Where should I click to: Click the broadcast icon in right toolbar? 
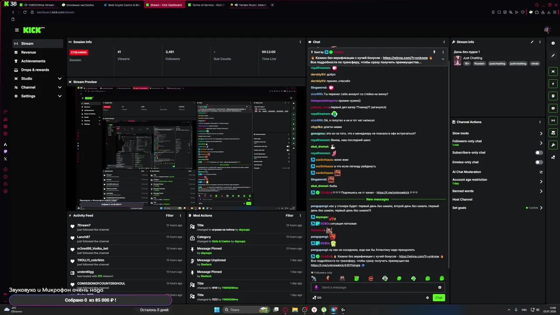click(x=553, y=120)
